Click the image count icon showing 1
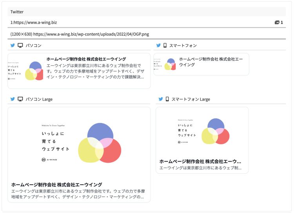Viewport: 294px width, 213px height. [277, 22]
